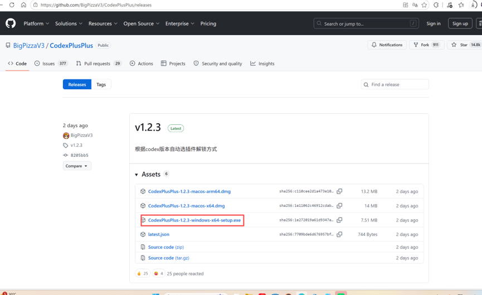Copy sha256 for latest.json
This screenshot has width=482, height=295.
coord(339,234)
